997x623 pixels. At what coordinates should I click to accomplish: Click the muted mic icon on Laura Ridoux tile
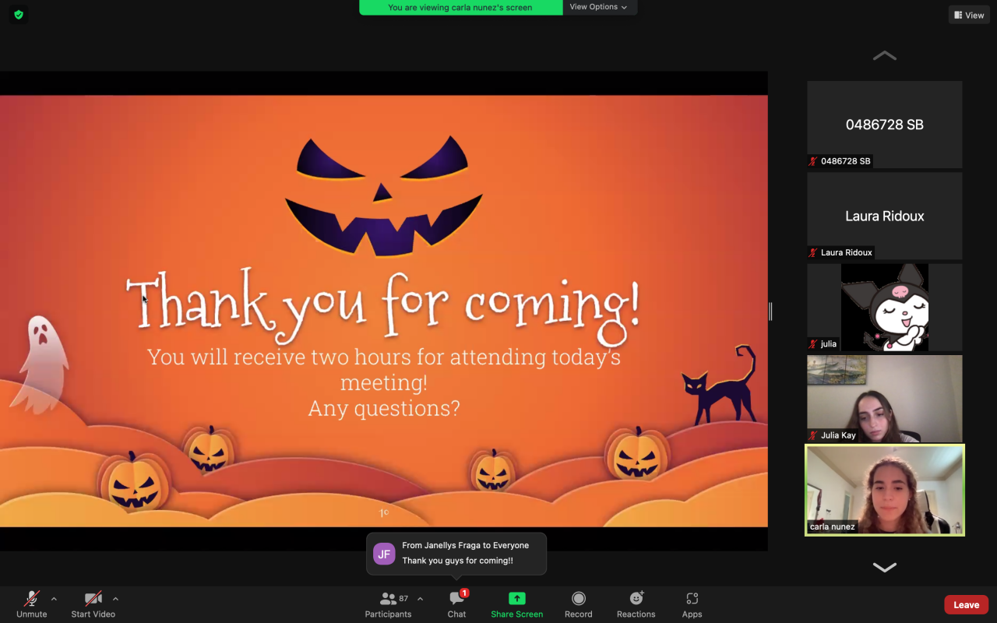[813, 252]
